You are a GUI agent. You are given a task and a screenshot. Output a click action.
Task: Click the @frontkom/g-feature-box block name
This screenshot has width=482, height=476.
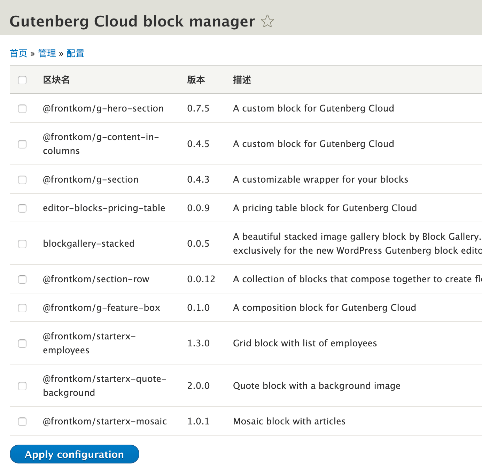coord(101,308)
